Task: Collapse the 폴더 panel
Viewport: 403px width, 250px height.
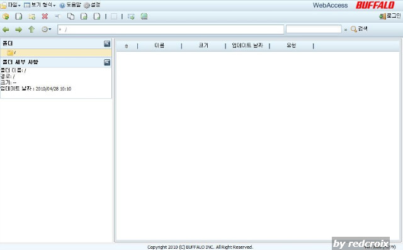Action: pos(107,43)
